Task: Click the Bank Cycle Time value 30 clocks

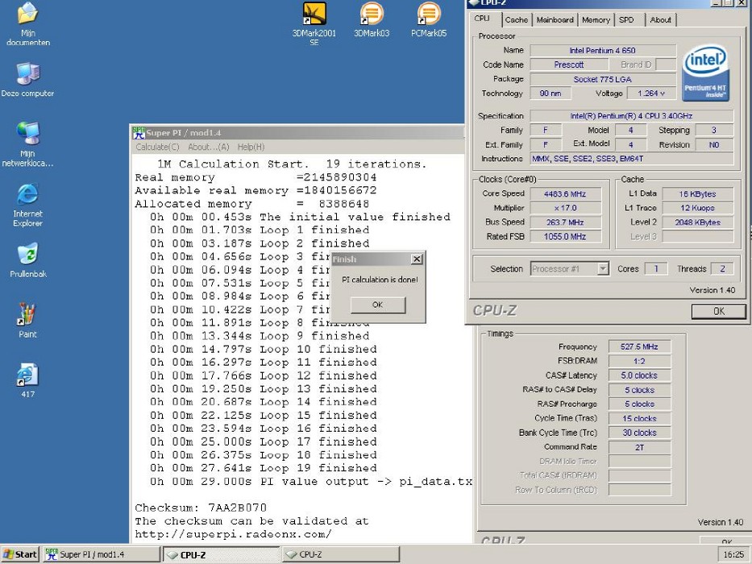Action: (639, 433)
